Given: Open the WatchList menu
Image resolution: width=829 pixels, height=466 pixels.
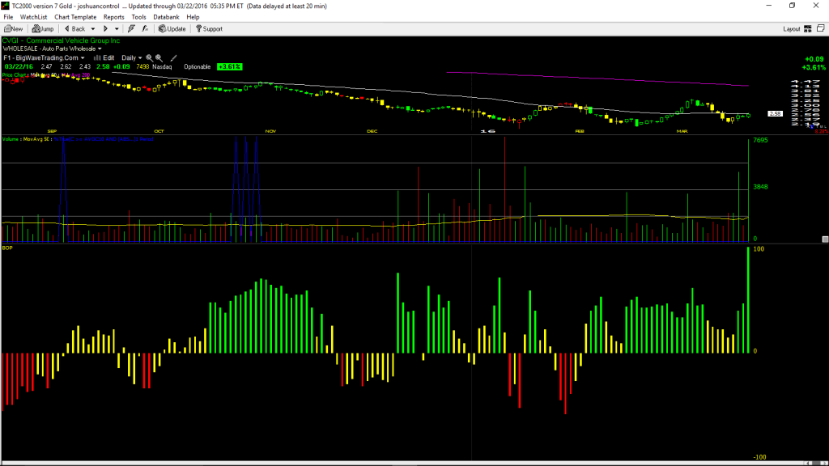Looking at the screenshot, I should (x=33, y=17).
